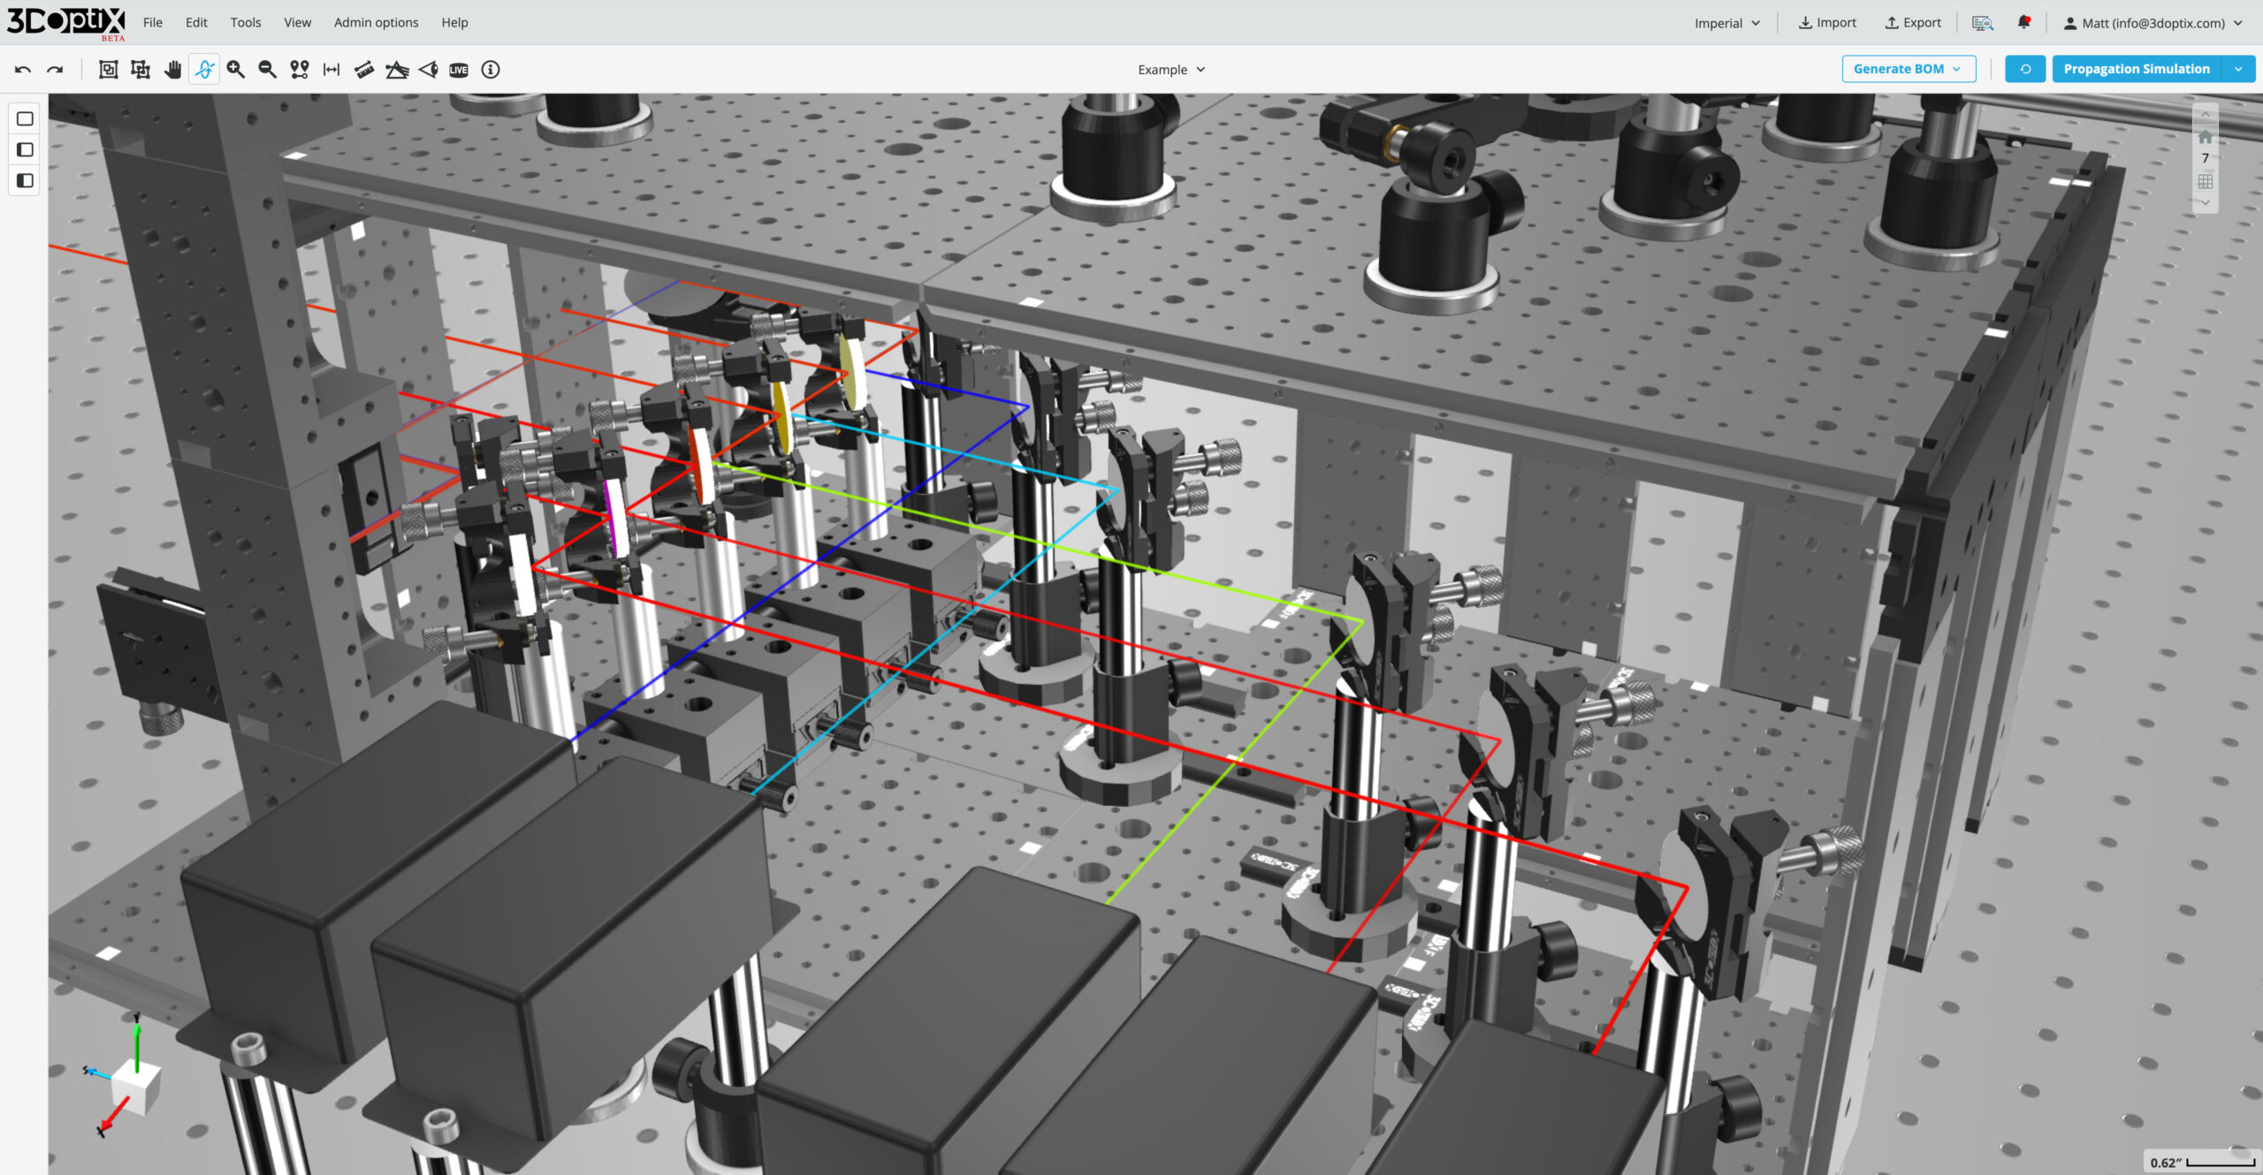This screenshot has width=2263, height=1175.
Task: Toggle the left half-panel layout icon
Action: (x=25, y=180)
